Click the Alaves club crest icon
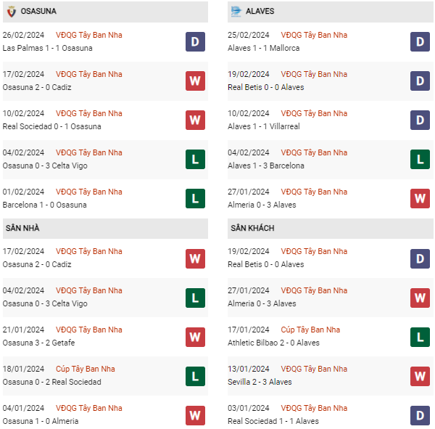This screenshot has height=429, width=435. pos(236,12)
